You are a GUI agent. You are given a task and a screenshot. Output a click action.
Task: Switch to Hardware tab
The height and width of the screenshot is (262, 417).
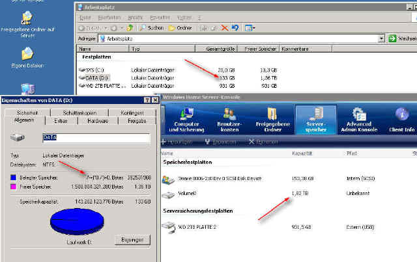[x=98, y=121]
